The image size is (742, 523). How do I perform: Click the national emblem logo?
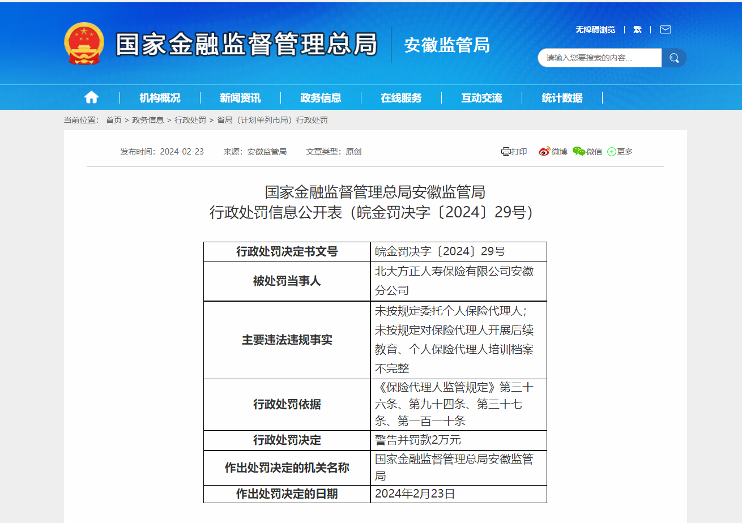click(x=84, y=44)
